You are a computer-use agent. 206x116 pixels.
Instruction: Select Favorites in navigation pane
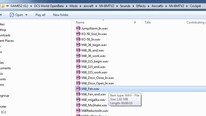pos(2,24)
